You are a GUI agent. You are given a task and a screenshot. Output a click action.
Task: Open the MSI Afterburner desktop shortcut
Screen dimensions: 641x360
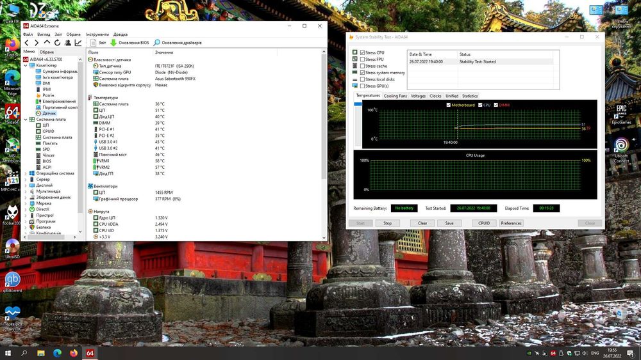pos(12,150)
